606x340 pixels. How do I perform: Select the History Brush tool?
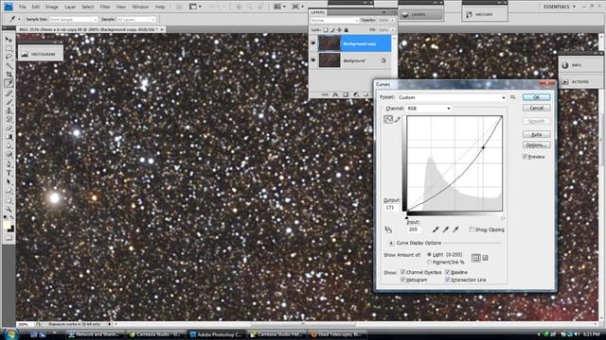[9, 119]
